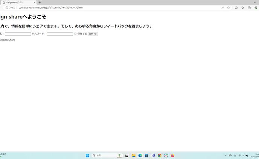The width and height of the screenshot is (259, 159).
Task: Focus the パスワード input field
Action: pyautogui.click(x=59, y=34)
